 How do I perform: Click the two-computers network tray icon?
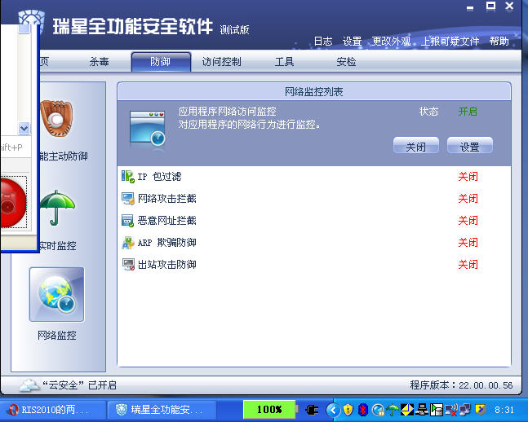point(465,410)
